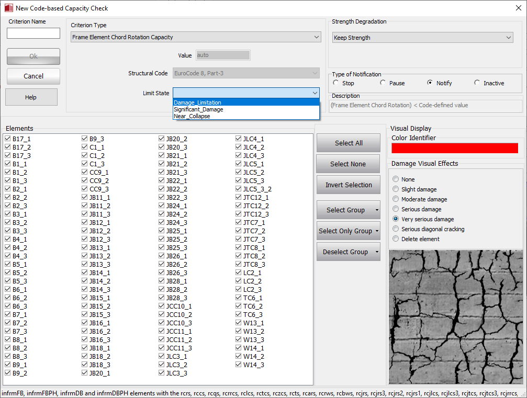527x398 pixels.
Task: Click the Invert Selection button
Action: (348, 185)
